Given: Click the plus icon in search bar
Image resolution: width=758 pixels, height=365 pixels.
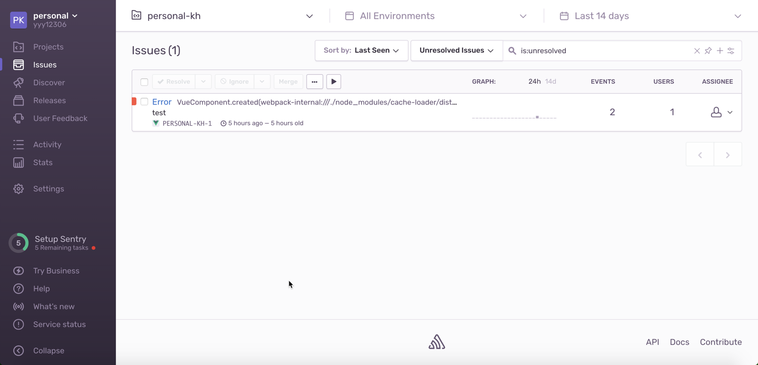Looking at the screenshot, I should (x=720, y=51).
